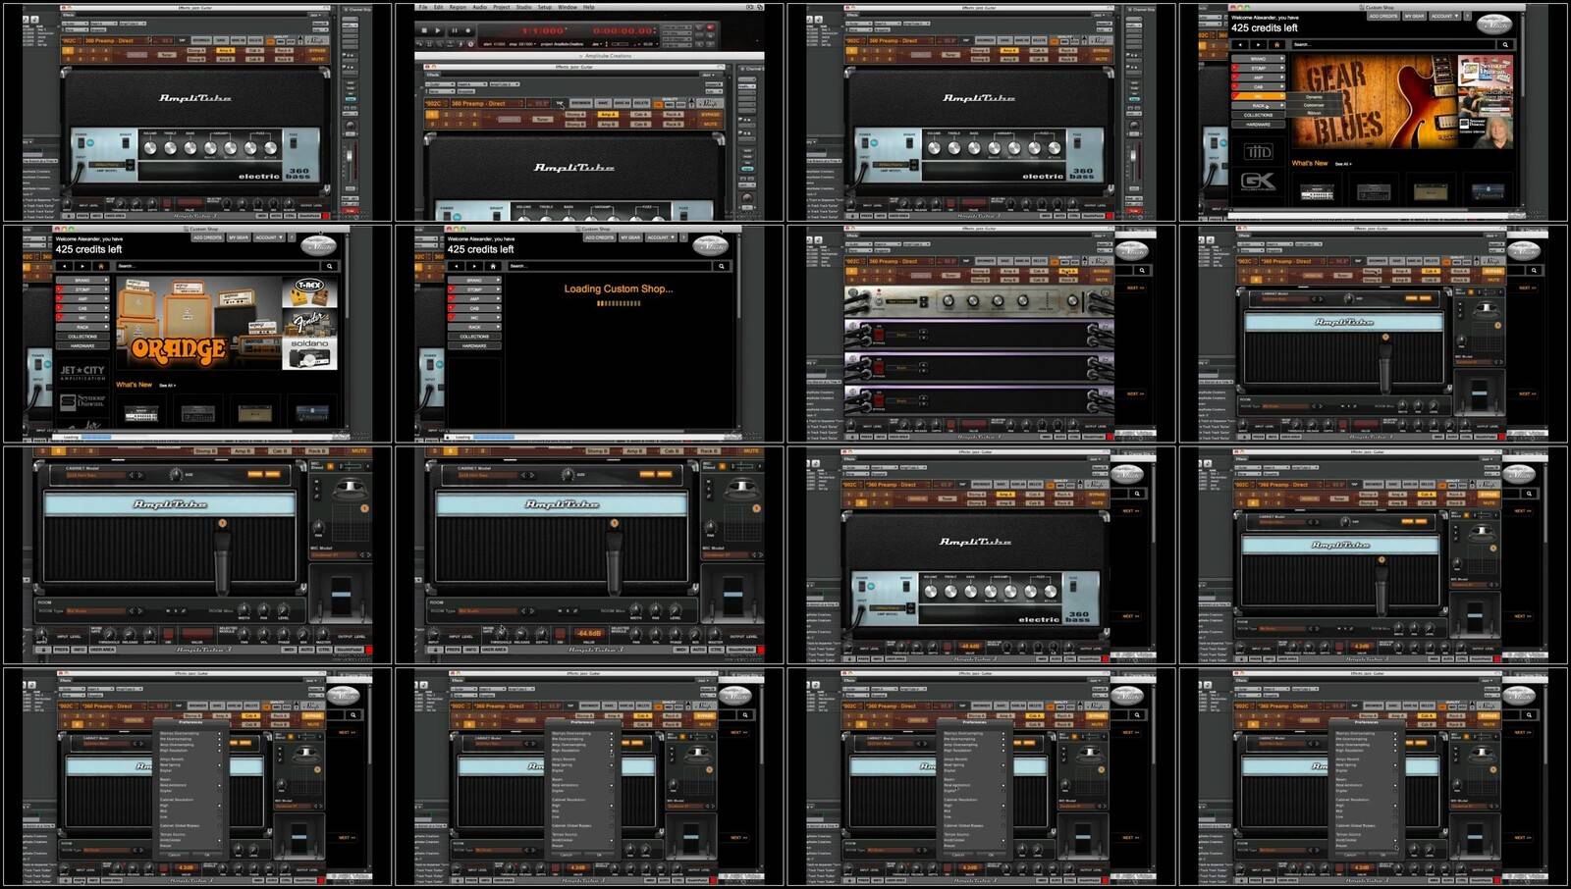Screen dimensions: 1571x889
Task: Expand the ACCOUNT dropdown in the Loading Custom Shop frame
Action: [662, 237]
